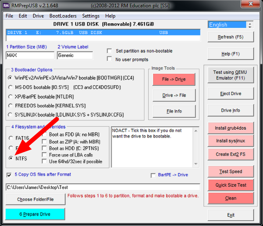Select DRIVE 1 E: USB DISK row
The height and width of the screenshot is (226, 263).
(103, 32)
